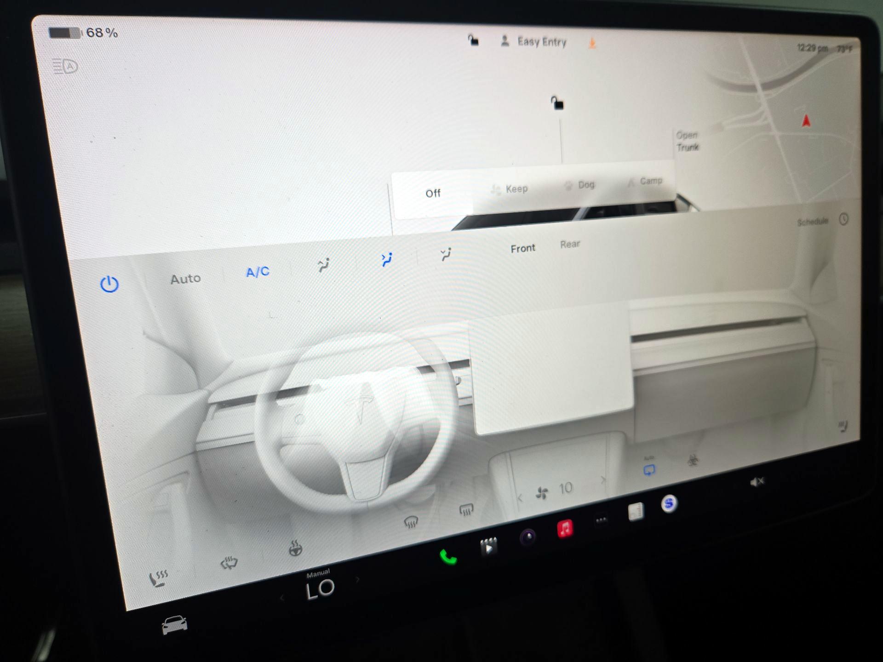Open the red Apple Music app
The height and width of the screenshot is (662, 883).
[565, 529]
